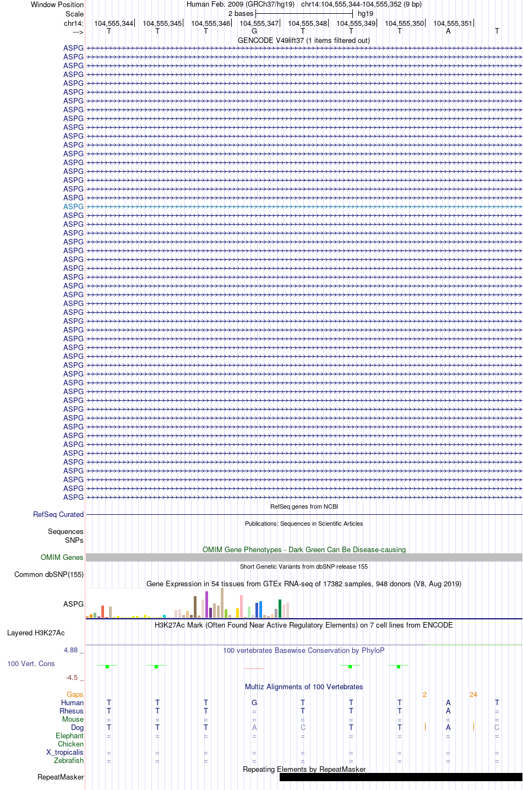Open 'Publications: Sequences in Scientific Articles' title
This screenshot has width=523, height=790.
point(304,524)
